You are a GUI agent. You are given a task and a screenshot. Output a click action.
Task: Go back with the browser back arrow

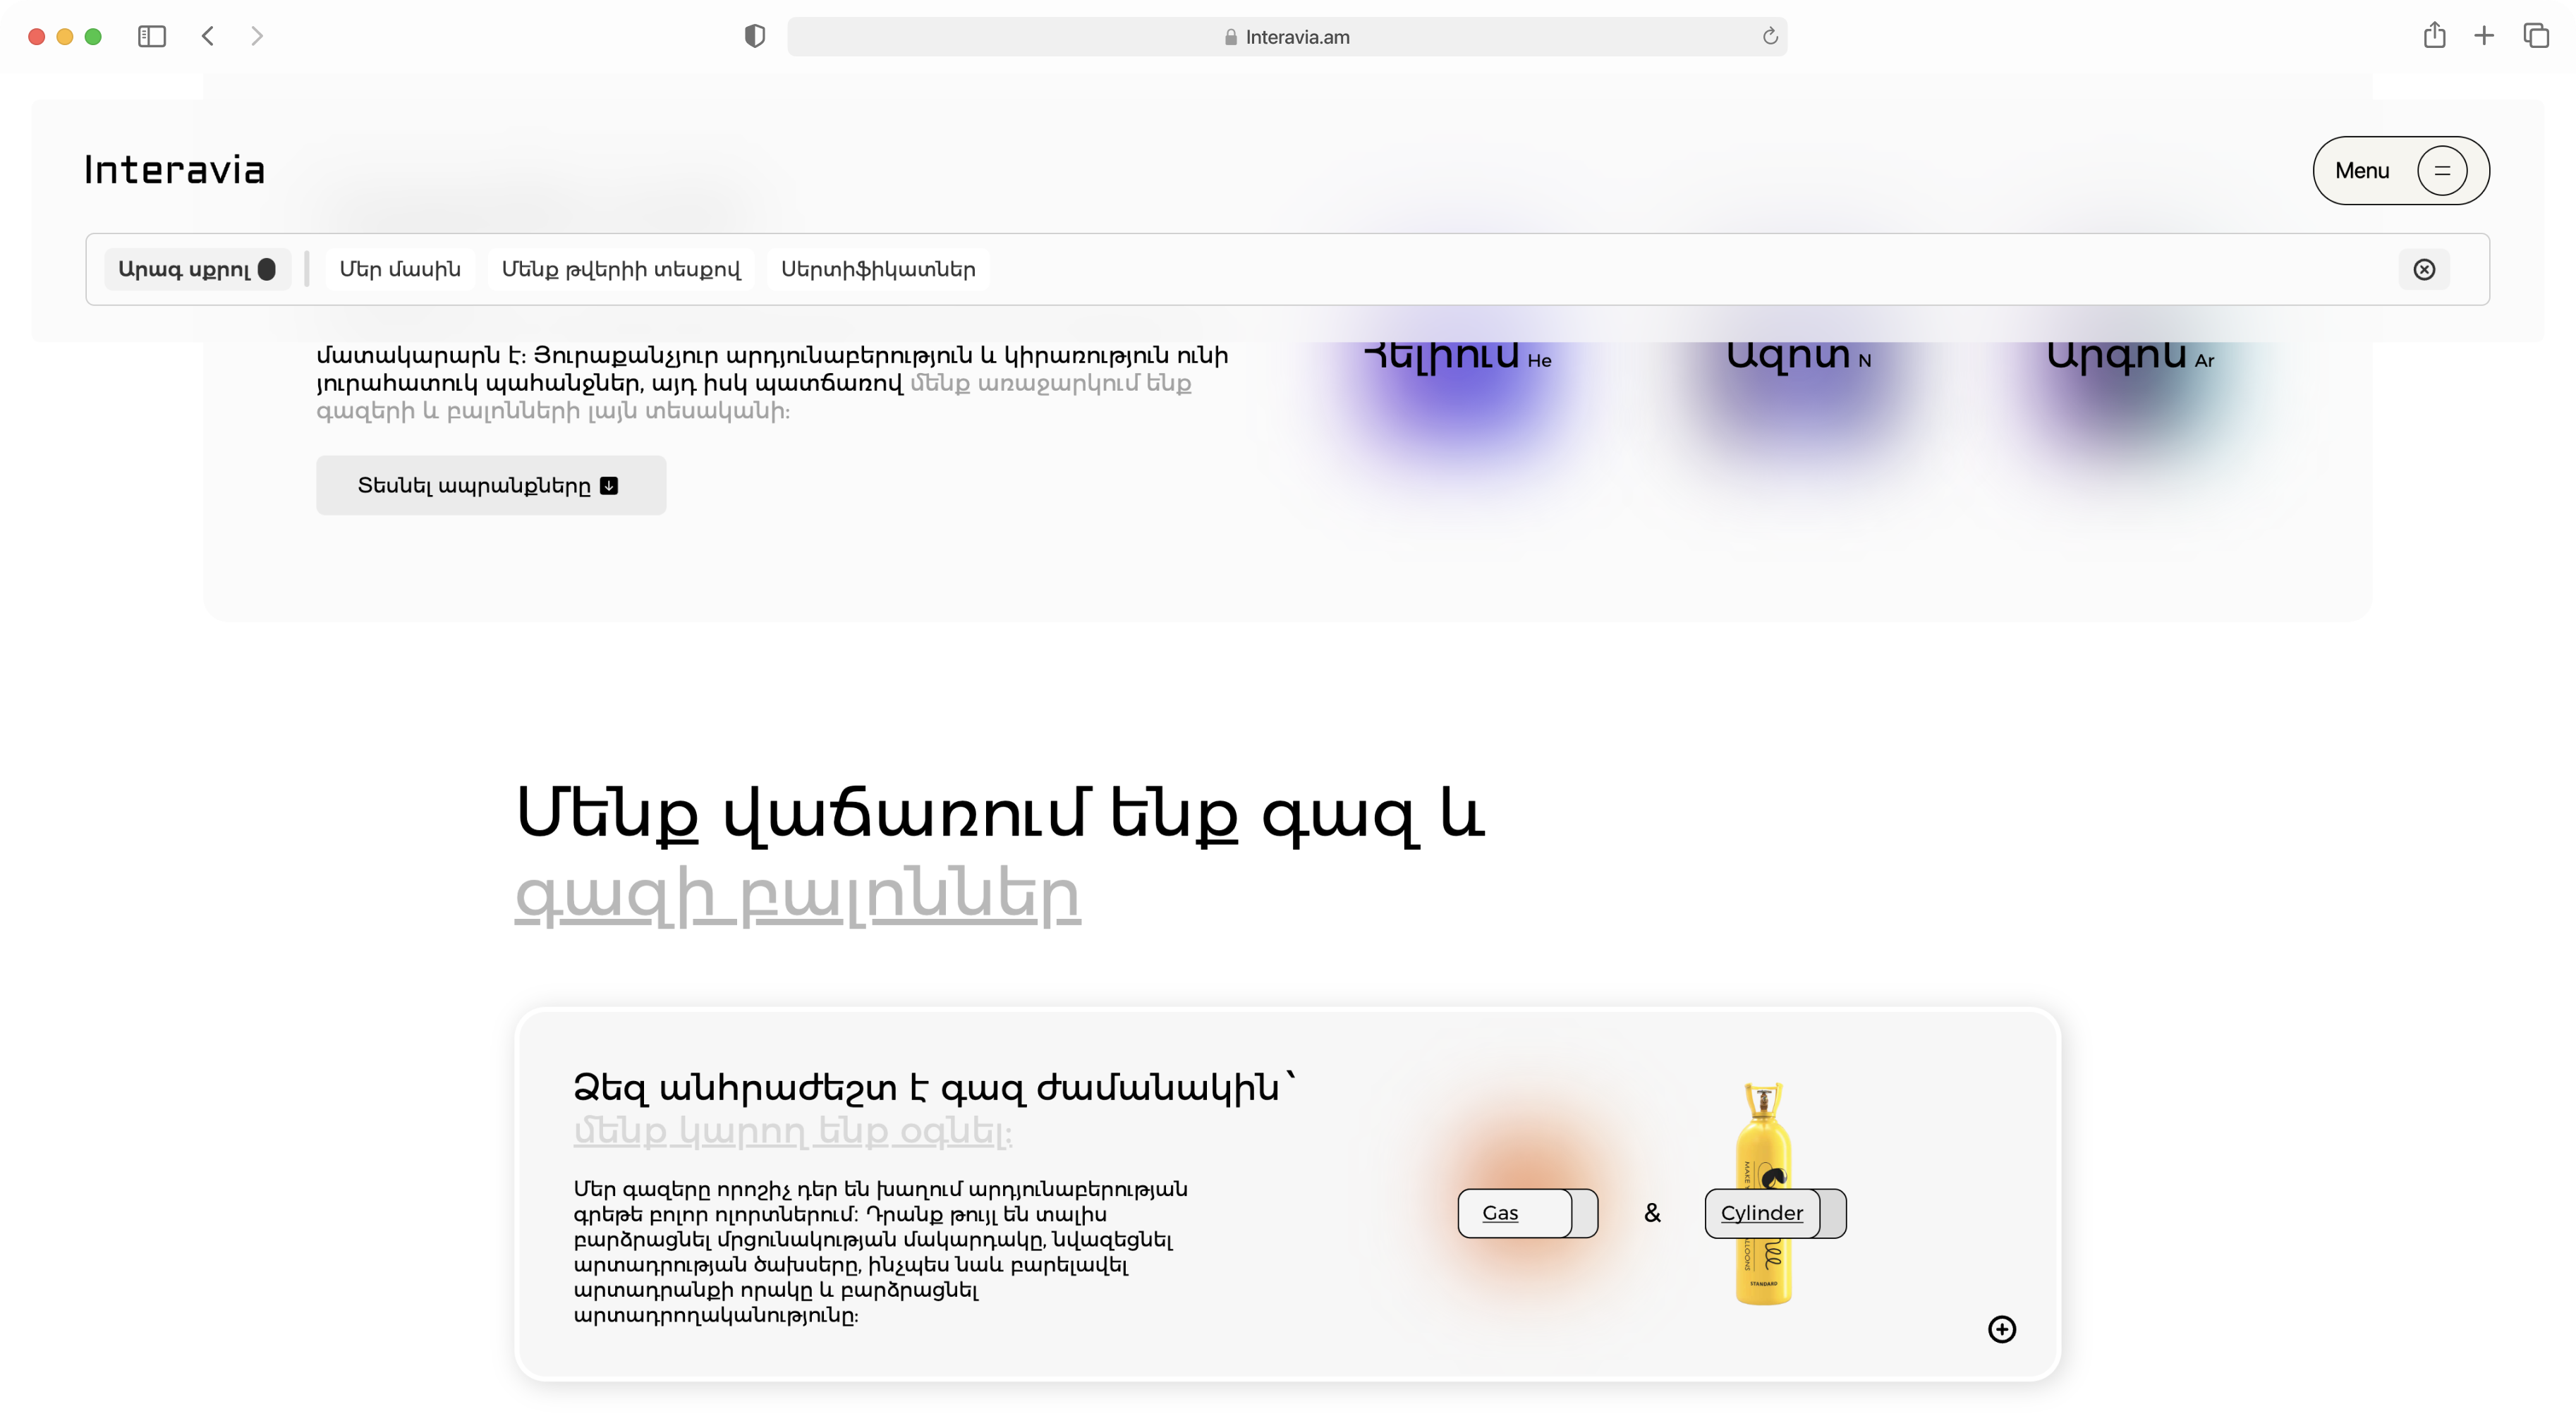click(x=208, y=37)
